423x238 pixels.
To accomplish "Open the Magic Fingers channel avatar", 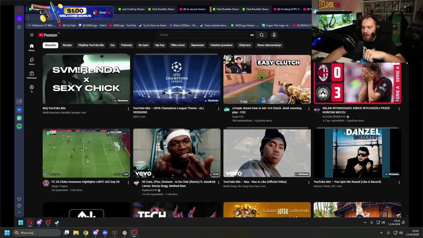I will pyautogui.click(x=46, y=183).
